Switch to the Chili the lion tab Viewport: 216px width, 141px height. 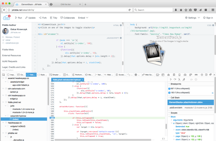tap(66, 4)
